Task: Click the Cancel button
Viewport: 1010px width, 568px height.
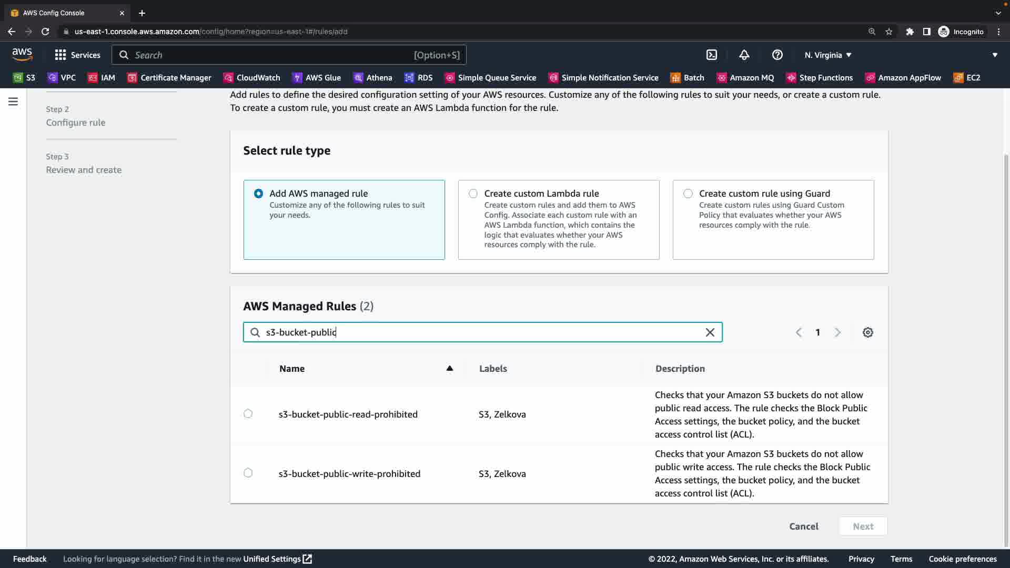Action: click(803, 526)
